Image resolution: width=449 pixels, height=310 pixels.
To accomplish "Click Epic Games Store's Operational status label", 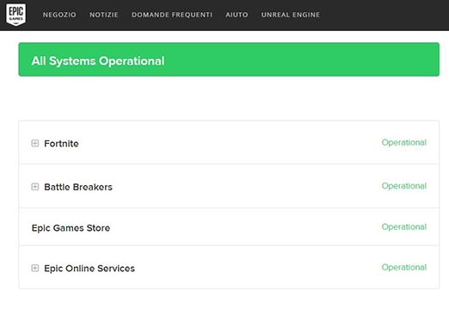I will 404,226.
